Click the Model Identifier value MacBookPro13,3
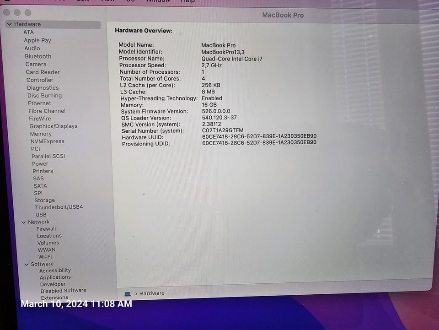The image size is (439, 330). [223, 52]
